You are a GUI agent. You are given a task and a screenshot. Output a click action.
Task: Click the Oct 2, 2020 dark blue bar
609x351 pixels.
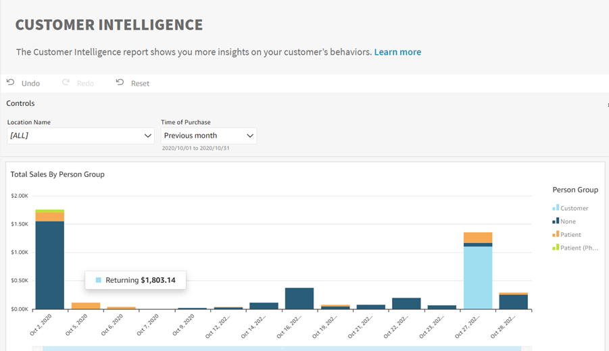pyautogui.click(x=50, y=265)
